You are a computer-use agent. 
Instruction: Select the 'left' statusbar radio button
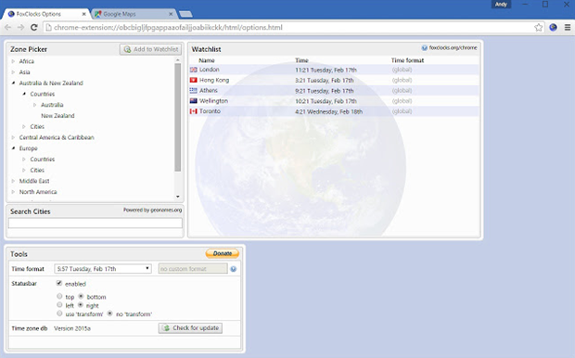click(59, 305)
